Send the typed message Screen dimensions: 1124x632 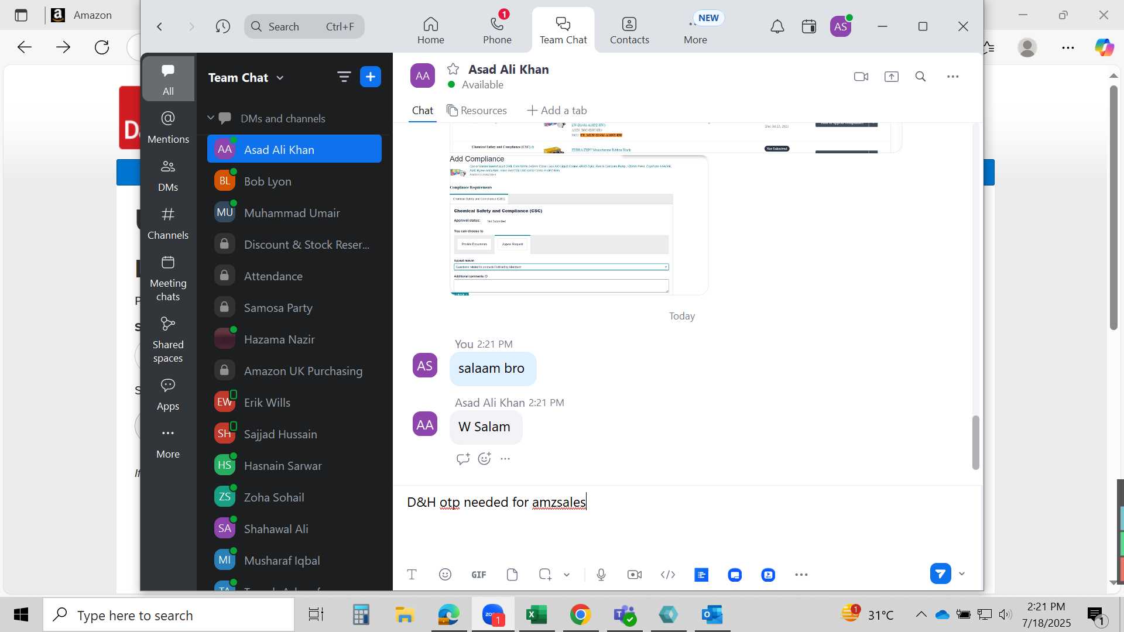[940, 574]
